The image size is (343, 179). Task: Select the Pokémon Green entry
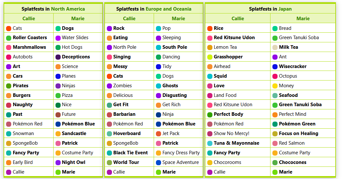pos(297,124)
